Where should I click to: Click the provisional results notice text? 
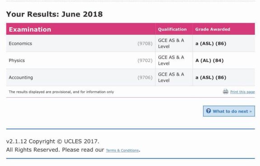(61, 92)
